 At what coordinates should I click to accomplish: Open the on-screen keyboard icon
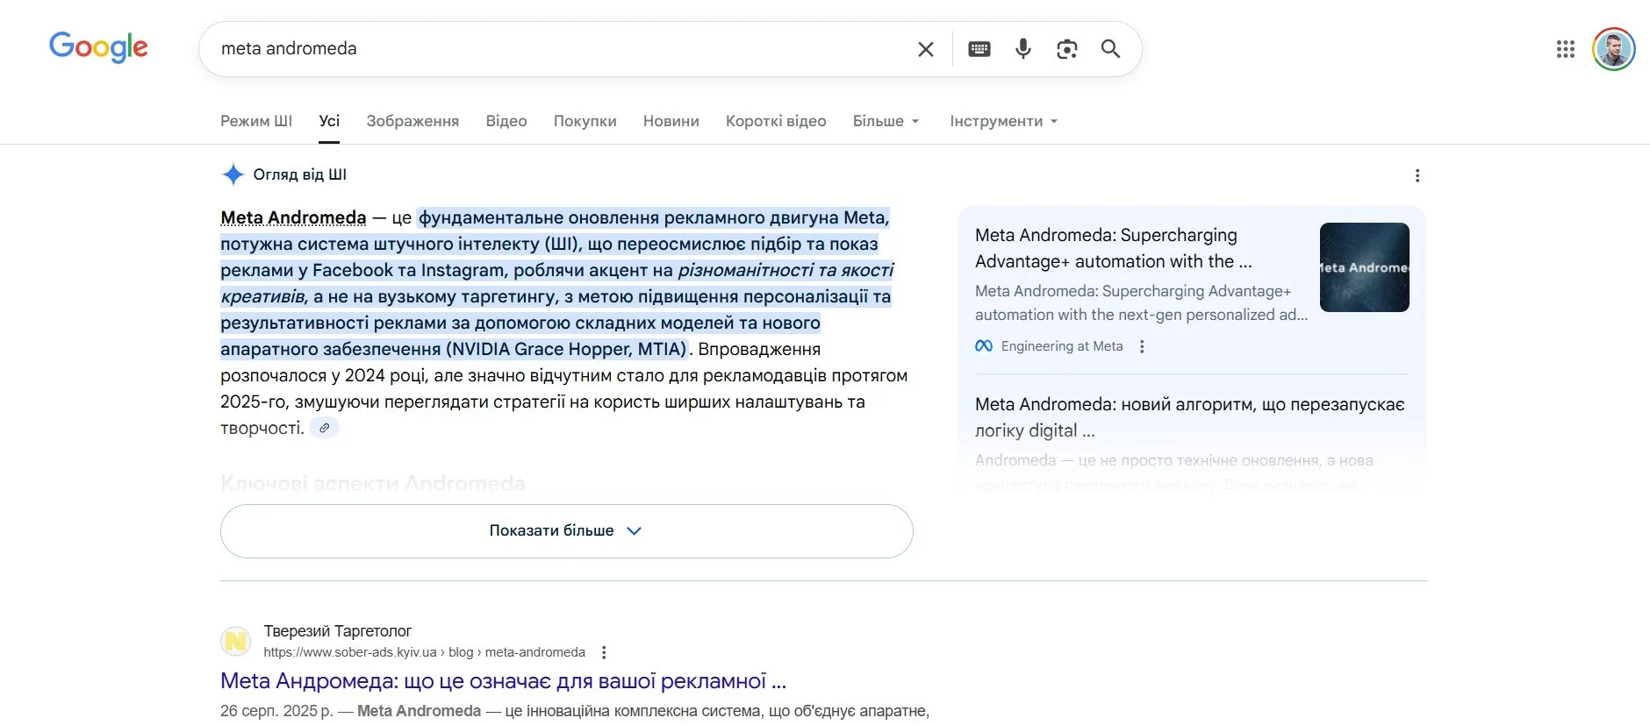[979, 49]
